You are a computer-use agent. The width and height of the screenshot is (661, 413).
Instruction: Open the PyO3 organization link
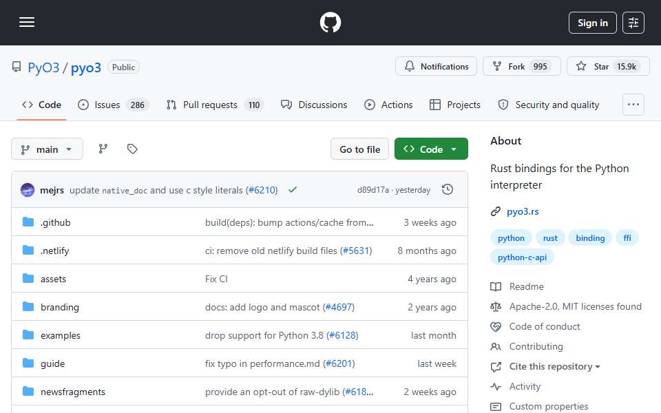tap(43, 67)
